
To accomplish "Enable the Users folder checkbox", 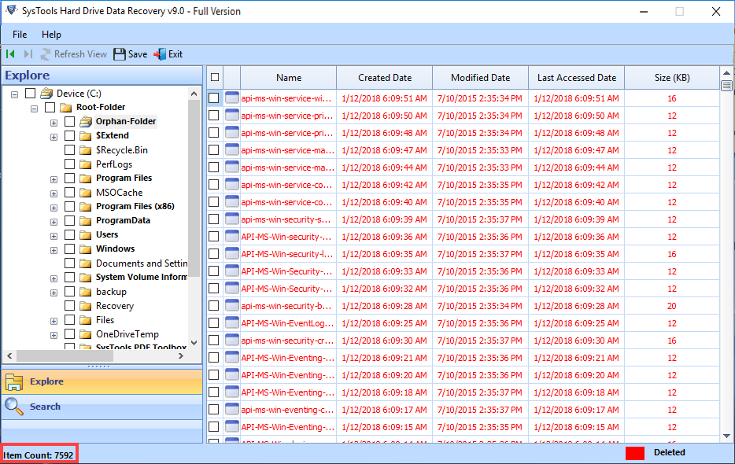I will [x=70, y=235].
